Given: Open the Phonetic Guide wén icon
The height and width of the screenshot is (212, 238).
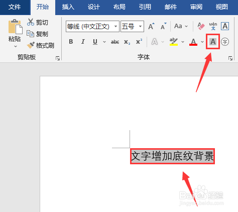Looking at the screenshot, I should point(213,26).
